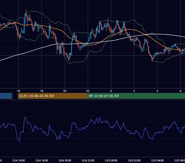Click the 12/5 00:00 date label
Screen dimensions: 185x163
(111, 161)
